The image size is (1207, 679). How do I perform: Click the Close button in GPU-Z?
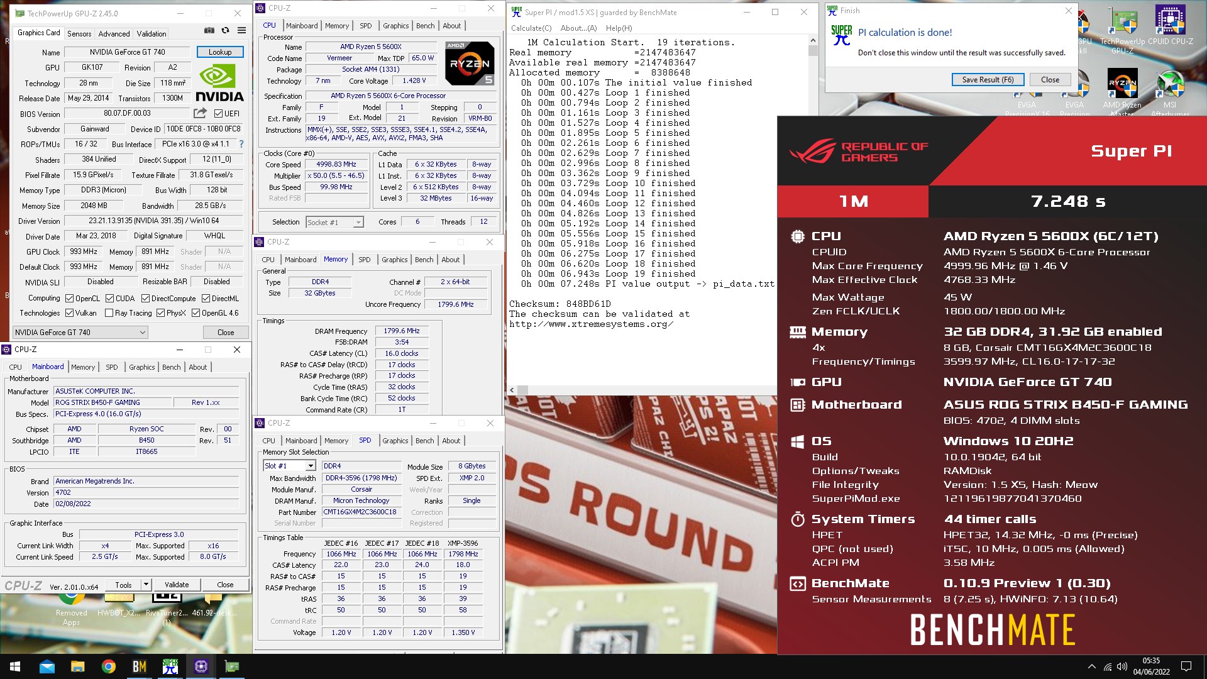pos(226,332)
